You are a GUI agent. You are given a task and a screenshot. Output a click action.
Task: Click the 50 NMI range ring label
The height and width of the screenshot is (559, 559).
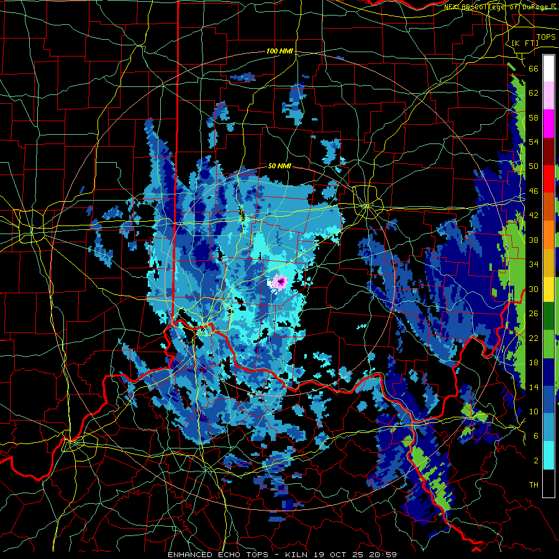pyautogui.click(x=279, y=166)
